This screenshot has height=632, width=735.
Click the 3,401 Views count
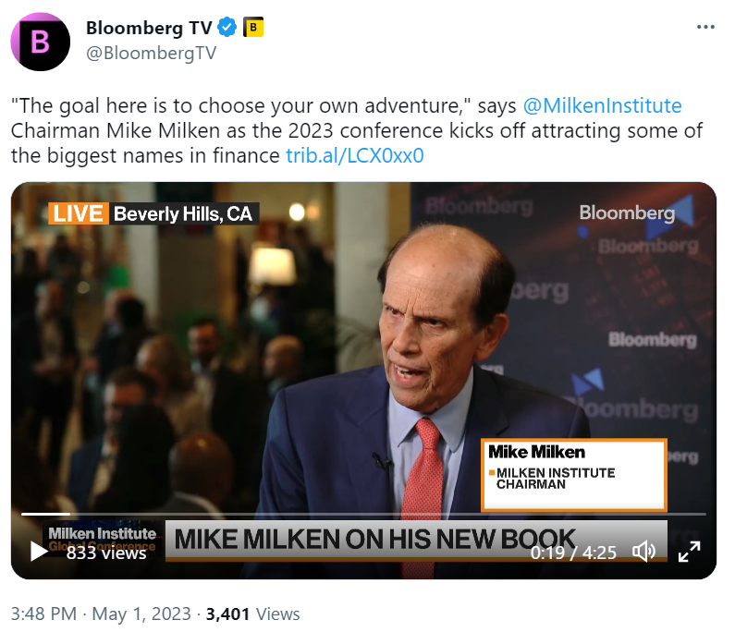[252, 614]
